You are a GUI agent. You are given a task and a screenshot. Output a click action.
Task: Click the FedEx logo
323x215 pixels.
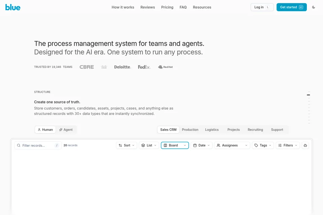tap(144, 67)
